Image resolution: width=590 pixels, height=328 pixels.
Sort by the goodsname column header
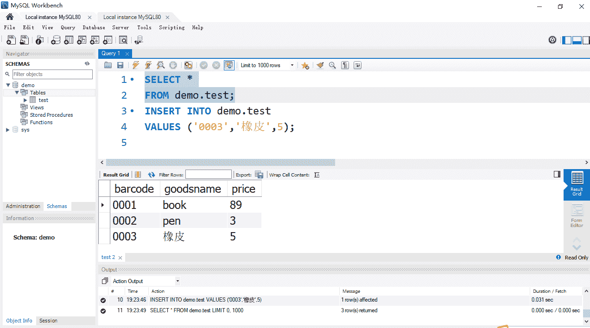click(x=193, y=189)
